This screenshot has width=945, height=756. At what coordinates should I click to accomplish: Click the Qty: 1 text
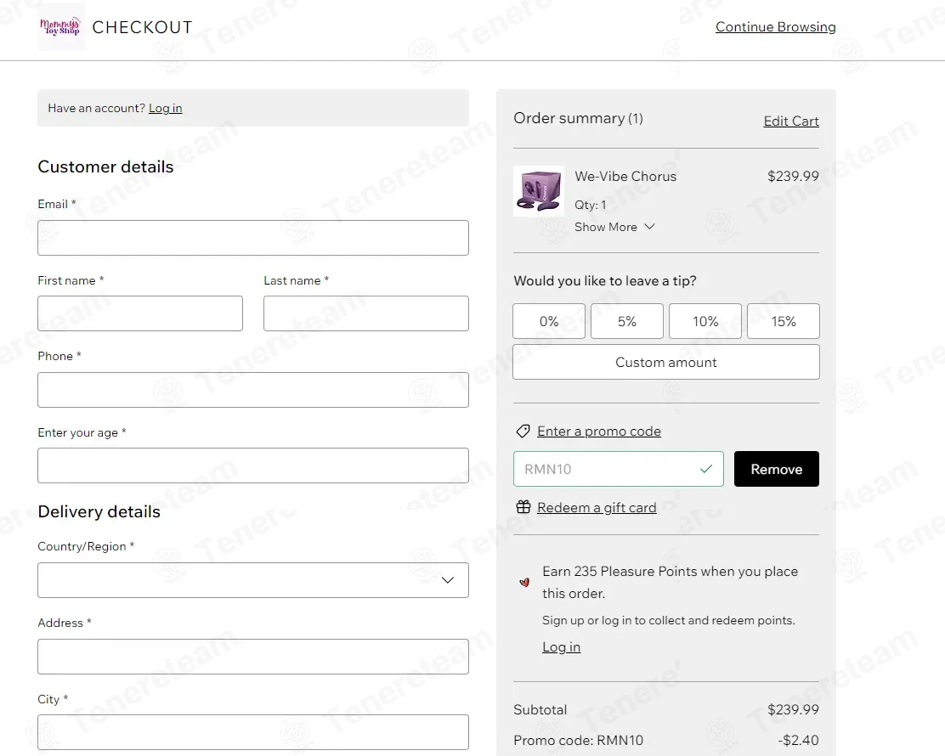point(590,205)
